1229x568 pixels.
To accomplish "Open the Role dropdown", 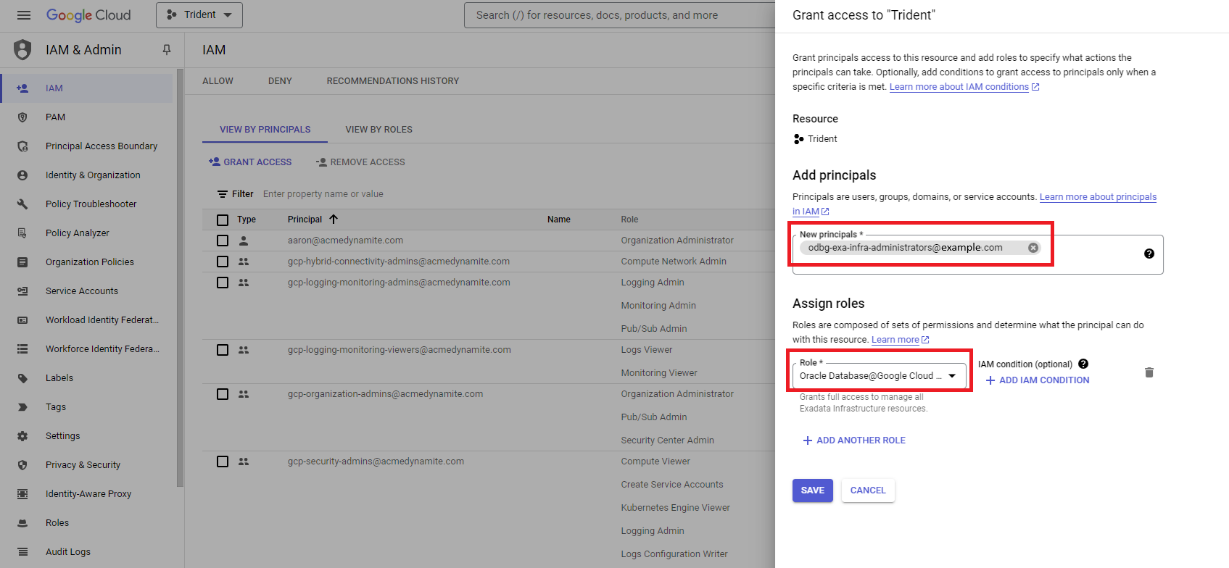I will (x=880, y=376).
